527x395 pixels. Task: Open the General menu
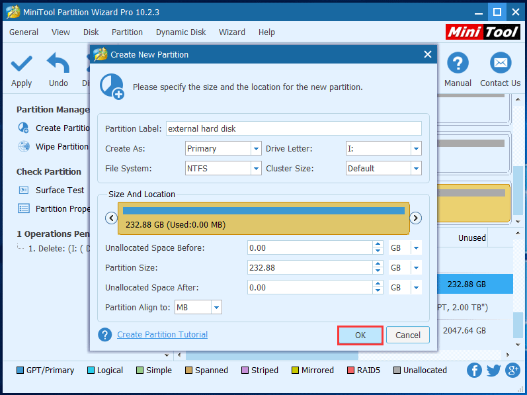coord(24,32)
